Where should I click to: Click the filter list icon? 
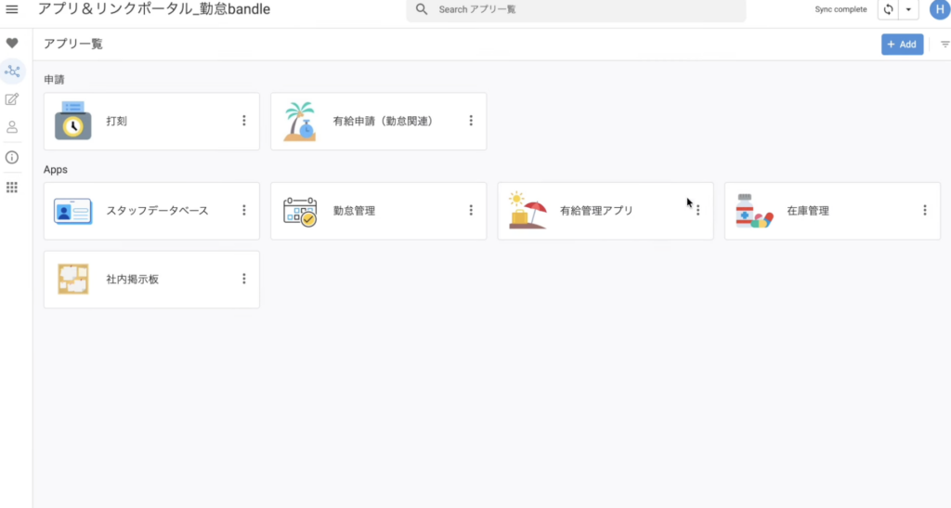[x=944, y=45]
